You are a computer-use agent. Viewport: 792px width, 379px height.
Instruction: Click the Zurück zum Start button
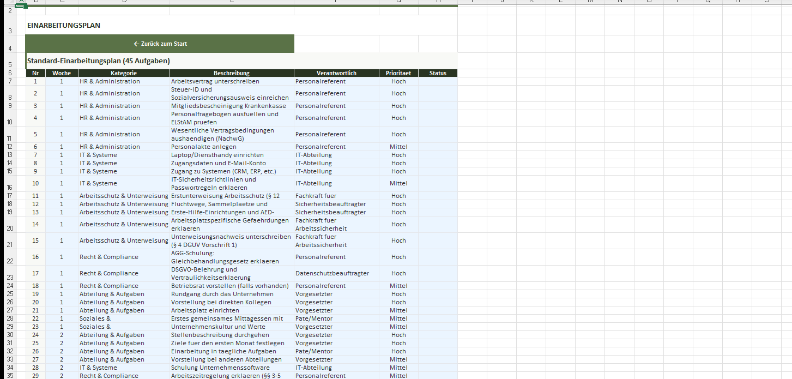click(x=160, y=44)
